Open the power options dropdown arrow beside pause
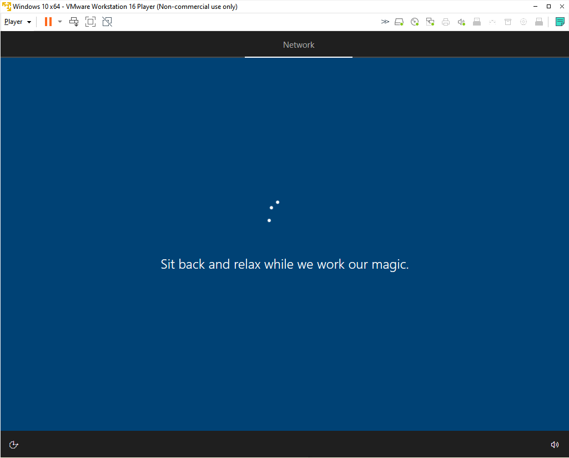Viewport: 569px width, 458px height. click(x=60, y=22)
